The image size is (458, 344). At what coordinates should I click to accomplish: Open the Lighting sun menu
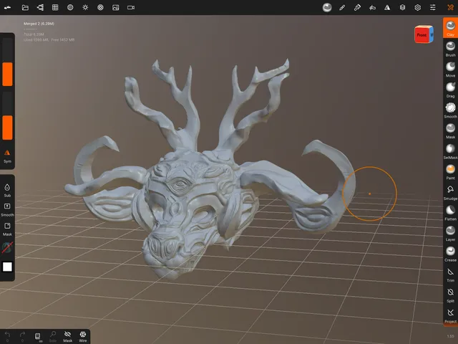[x=85, y=8]
